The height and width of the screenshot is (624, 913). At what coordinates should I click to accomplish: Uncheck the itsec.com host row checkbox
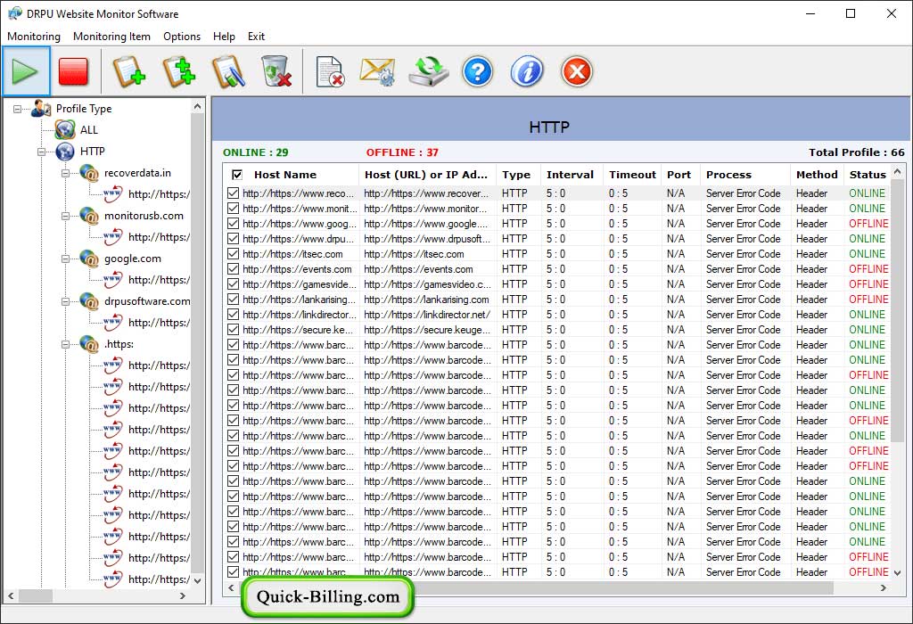tap(234, 254)
